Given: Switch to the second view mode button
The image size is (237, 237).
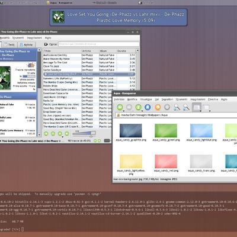Looking at the screenshot, I should point(206,107).
